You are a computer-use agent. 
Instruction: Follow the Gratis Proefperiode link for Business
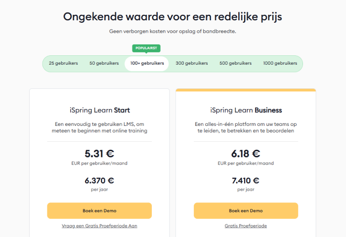(246, 226)
